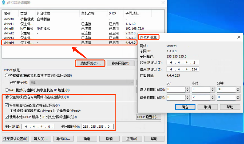The height and width of the screenshot is (144, 244).
Task: Click 子网掩码 field in VMnet info
Action: [x=97, y=127]
